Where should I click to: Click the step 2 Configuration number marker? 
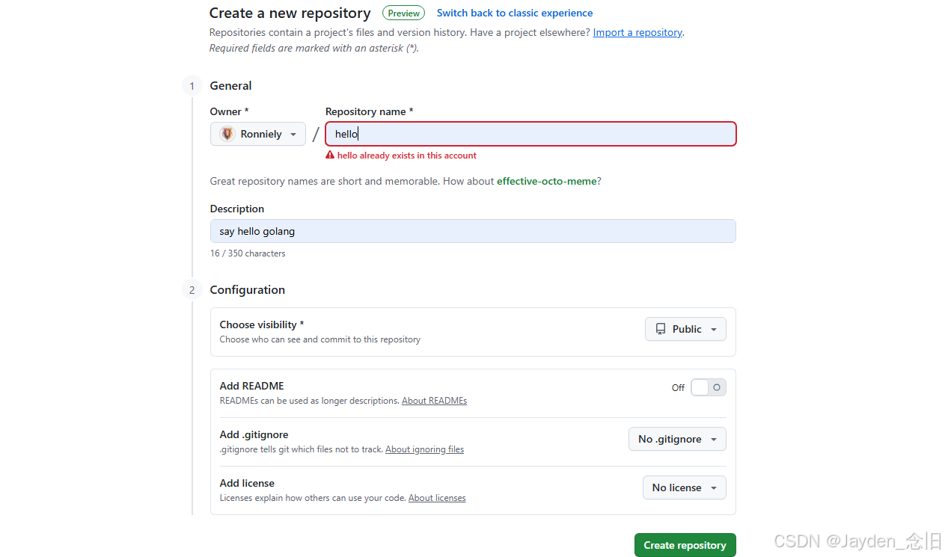pyautogui.click(x=192, y=290)
